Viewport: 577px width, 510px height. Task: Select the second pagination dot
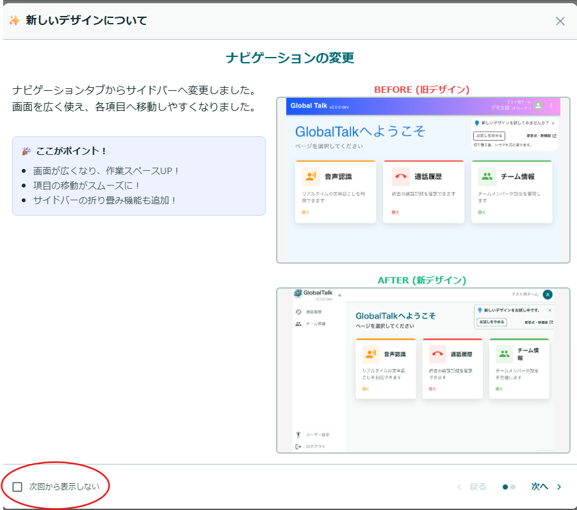coord(513,487)
